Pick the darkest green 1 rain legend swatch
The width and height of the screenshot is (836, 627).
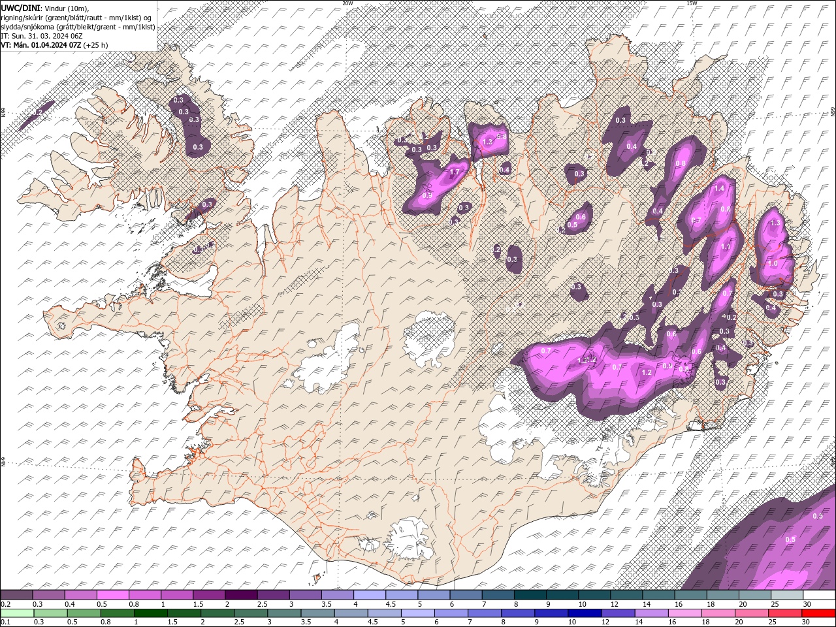[x=150, y=613]
